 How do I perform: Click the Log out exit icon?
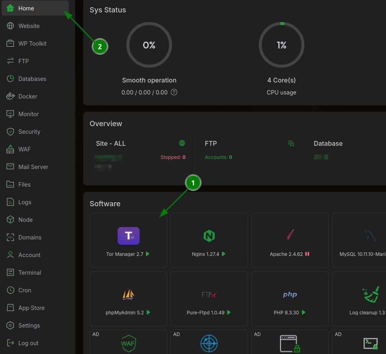click(10, 343)
